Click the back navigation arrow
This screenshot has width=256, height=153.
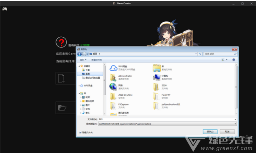point(79,54)
